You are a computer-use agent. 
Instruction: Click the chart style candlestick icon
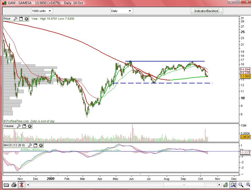pyautogui.click(x=226, y=185)
